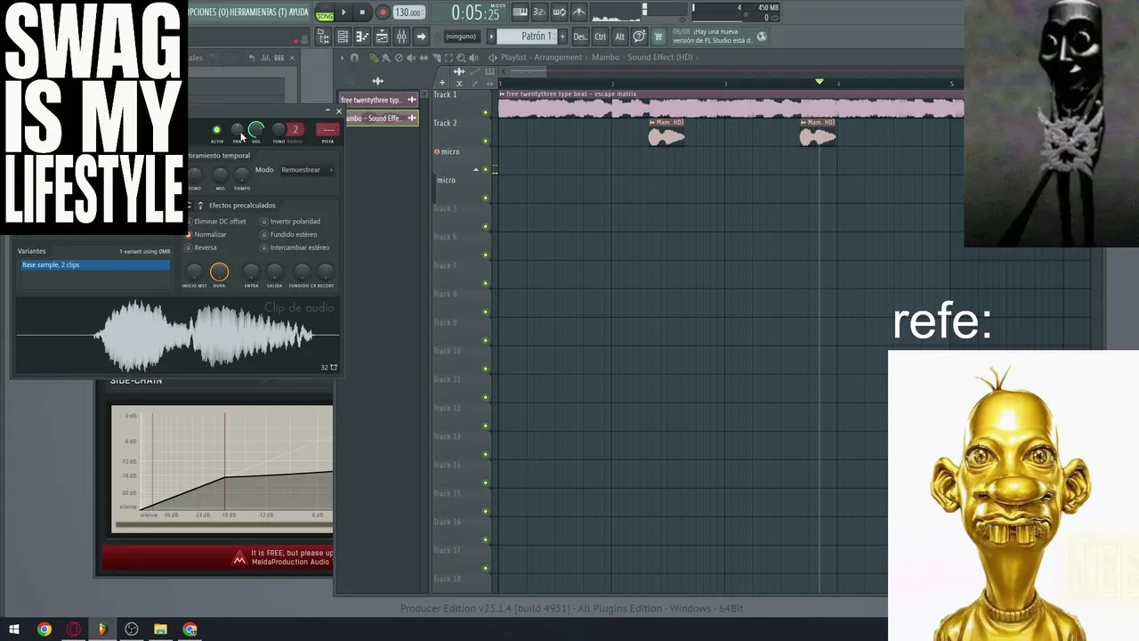This screenshot has width=1139, height=641.
Task: Click the Alt button in toolbar
Action: point(619,37)
